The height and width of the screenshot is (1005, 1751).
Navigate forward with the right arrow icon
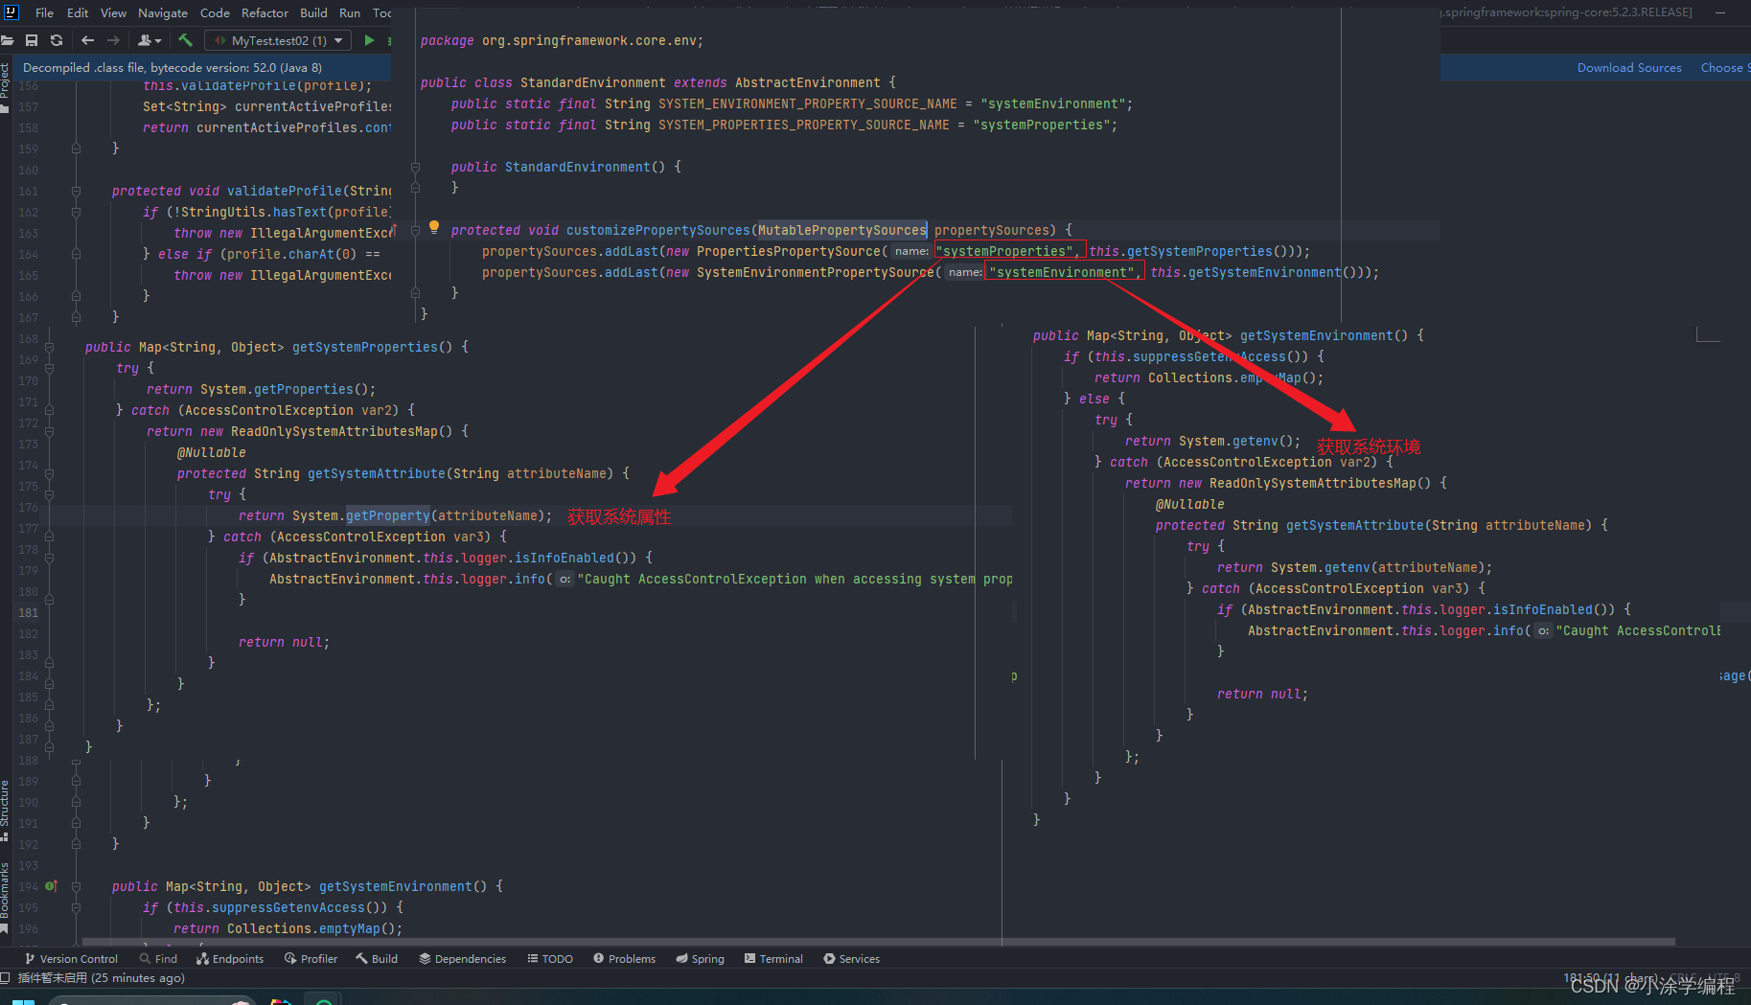point(113,40)
